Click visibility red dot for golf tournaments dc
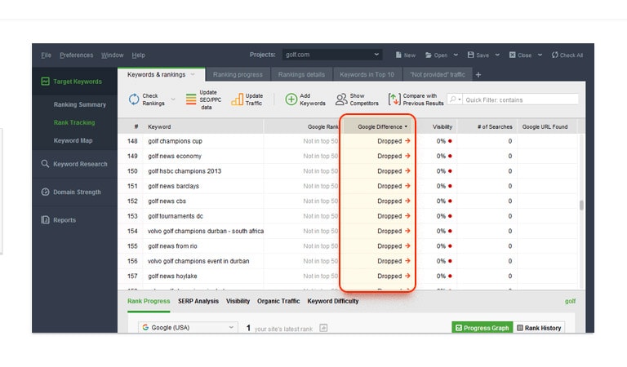Viewport: 627px width, 367px height. (450, 216)
